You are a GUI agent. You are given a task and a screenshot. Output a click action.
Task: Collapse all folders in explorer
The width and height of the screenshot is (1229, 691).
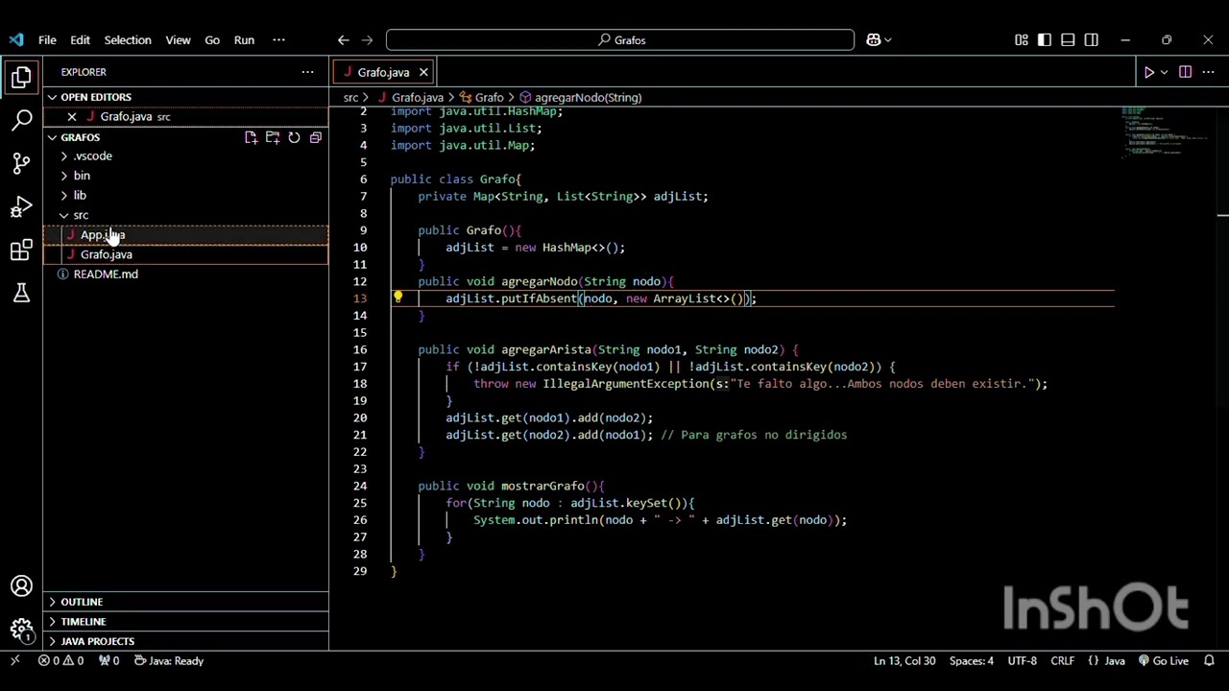click(x=315, y=137)
